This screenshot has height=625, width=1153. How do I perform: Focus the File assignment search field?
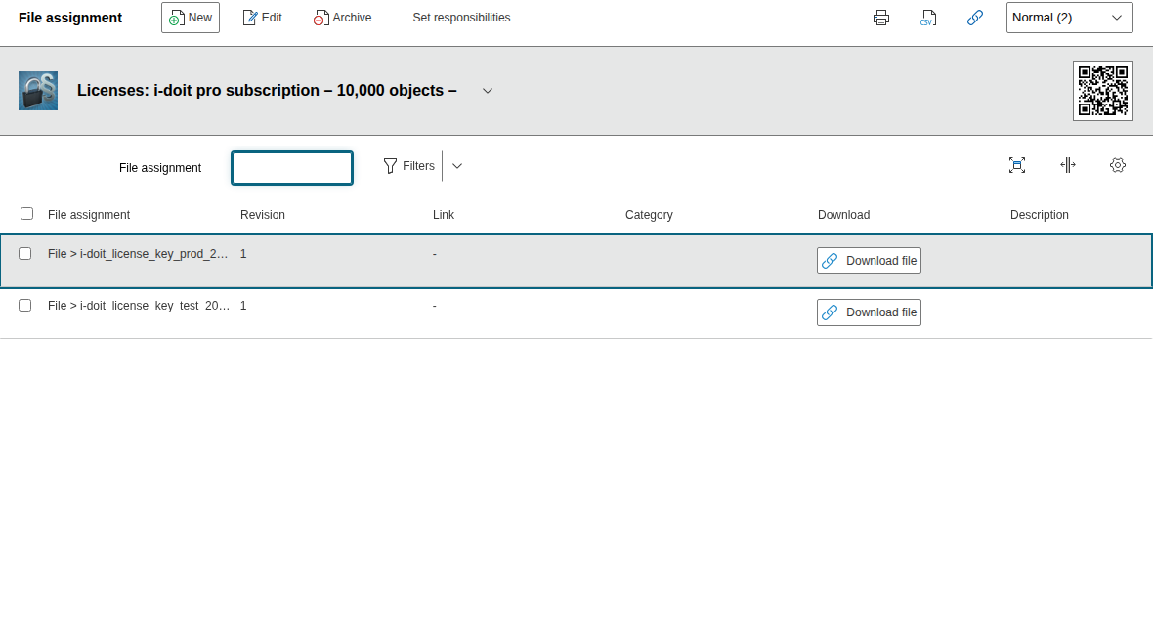292,168
